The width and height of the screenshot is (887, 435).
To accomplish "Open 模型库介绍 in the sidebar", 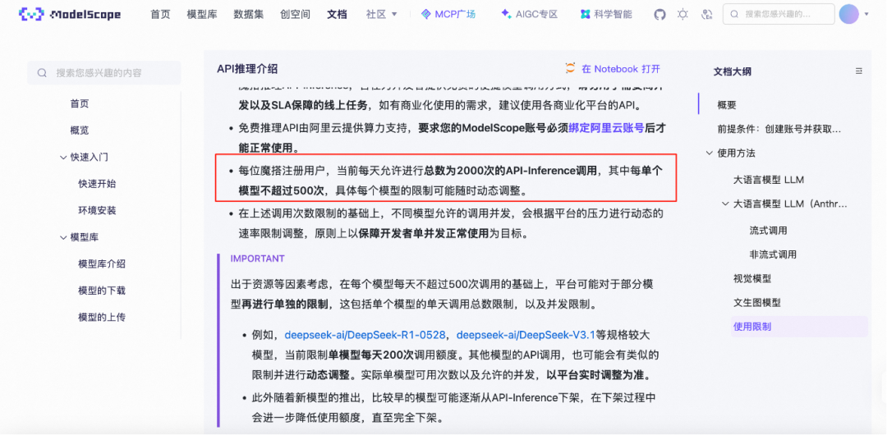I will 102,263.
